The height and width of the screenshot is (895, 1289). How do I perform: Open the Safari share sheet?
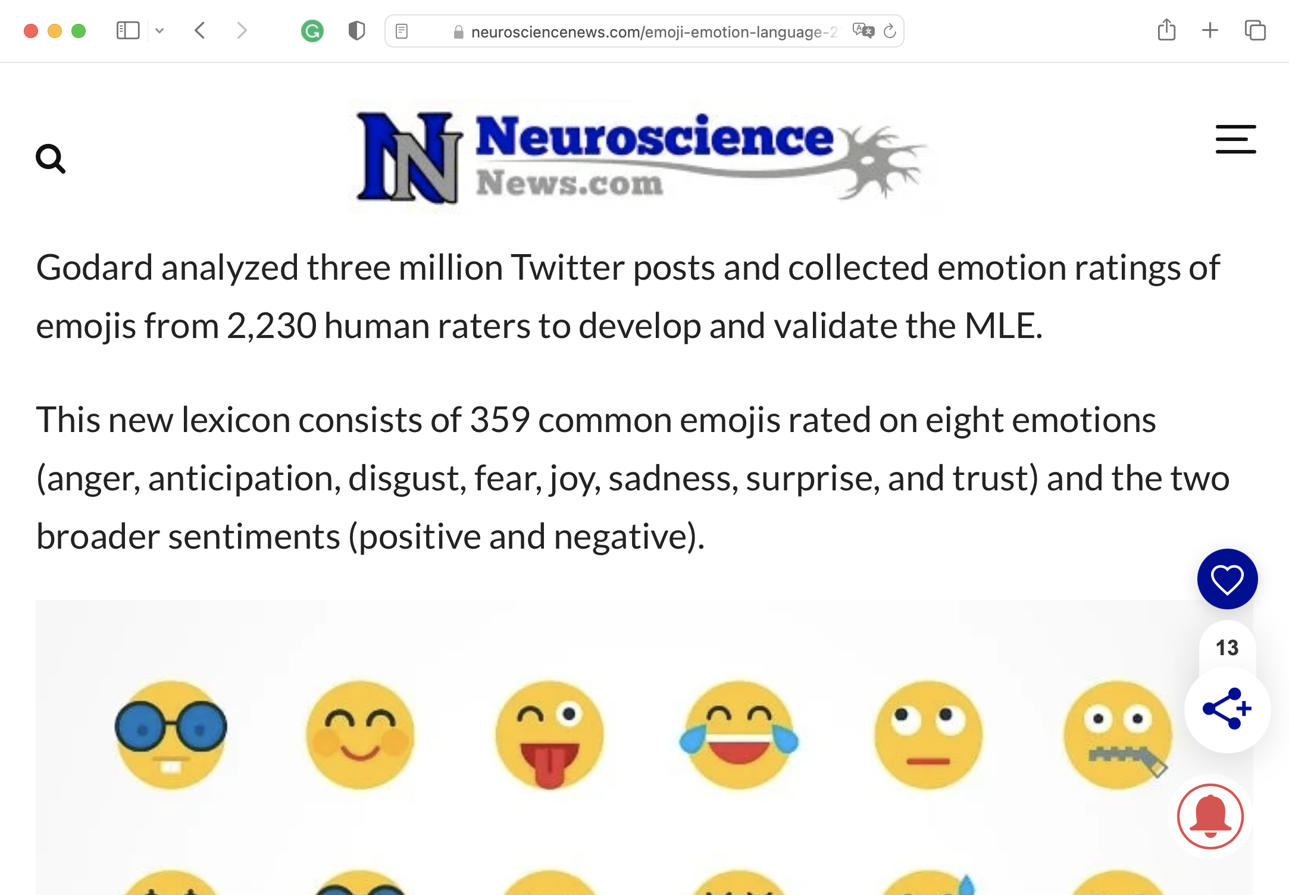[1167, 30]
